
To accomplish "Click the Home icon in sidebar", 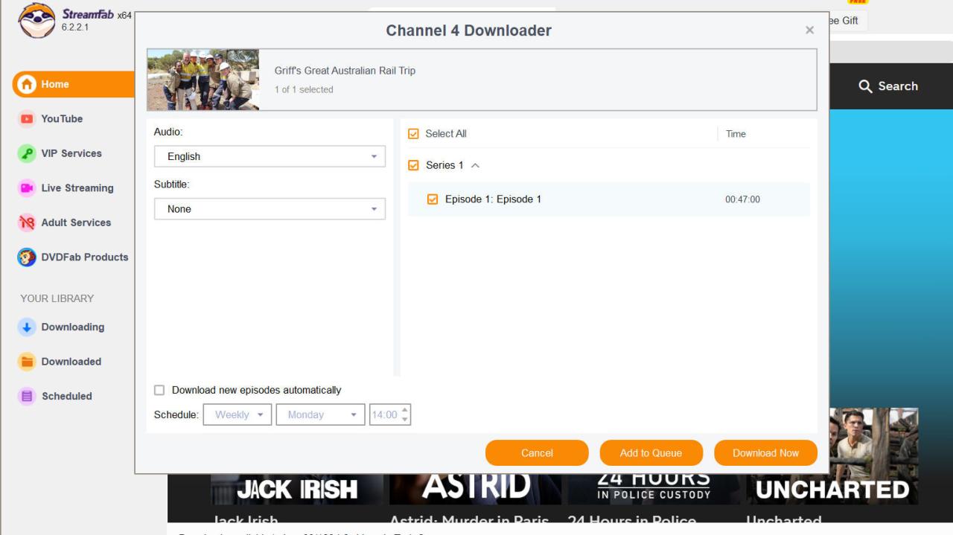I will (x=27, y=84).
